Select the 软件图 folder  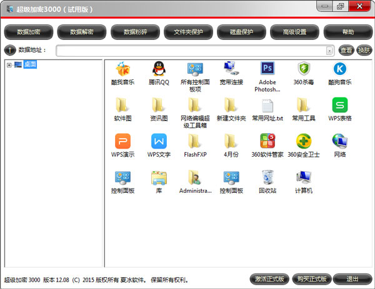coord(122,105)
